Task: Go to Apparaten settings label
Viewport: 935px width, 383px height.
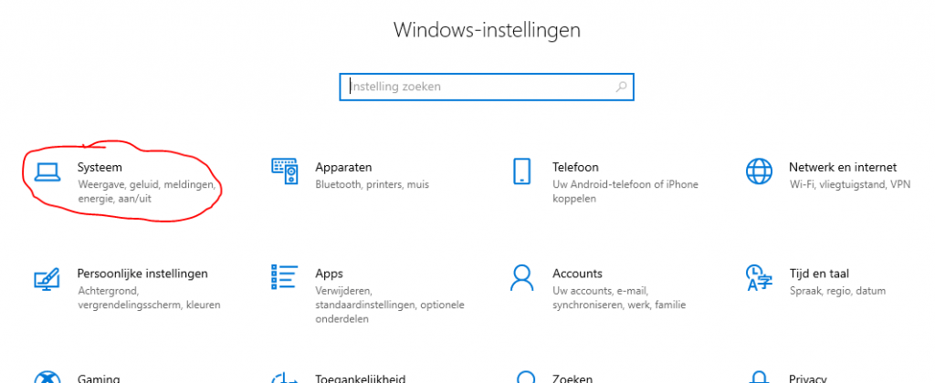Action: pos(343,168)
